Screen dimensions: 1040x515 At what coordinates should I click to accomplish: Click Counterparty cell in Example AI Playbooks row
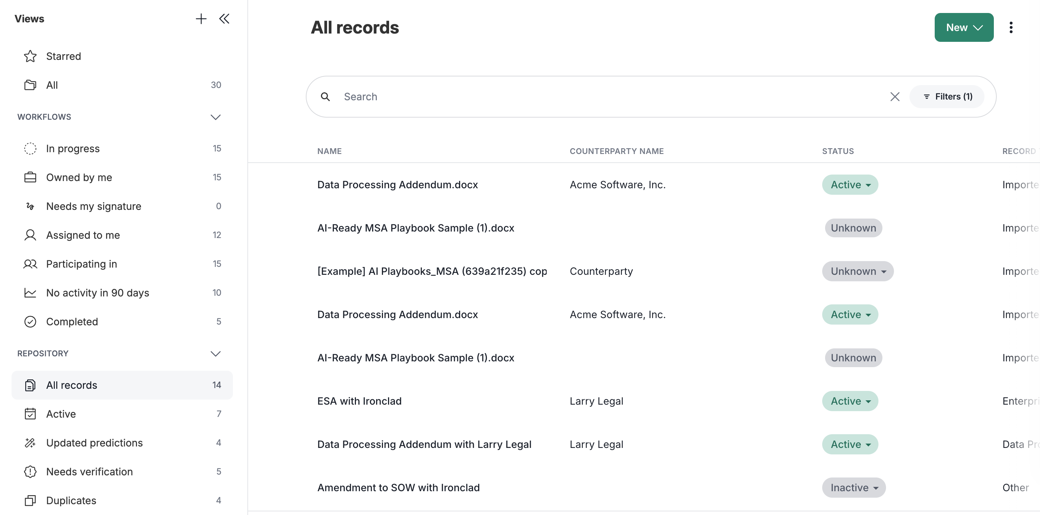click(601, 271)
